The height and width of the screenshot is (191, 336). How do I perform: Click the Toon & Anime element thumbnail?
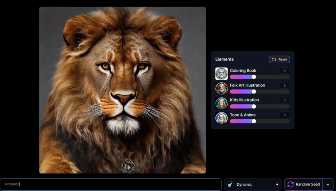[x=221, y=118]
